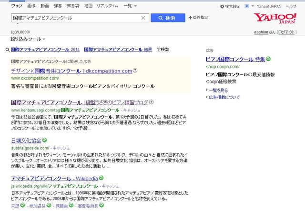This screenshot has height=211, width=305.
Task: Click the asahian username link
Action: pos(261,32)
